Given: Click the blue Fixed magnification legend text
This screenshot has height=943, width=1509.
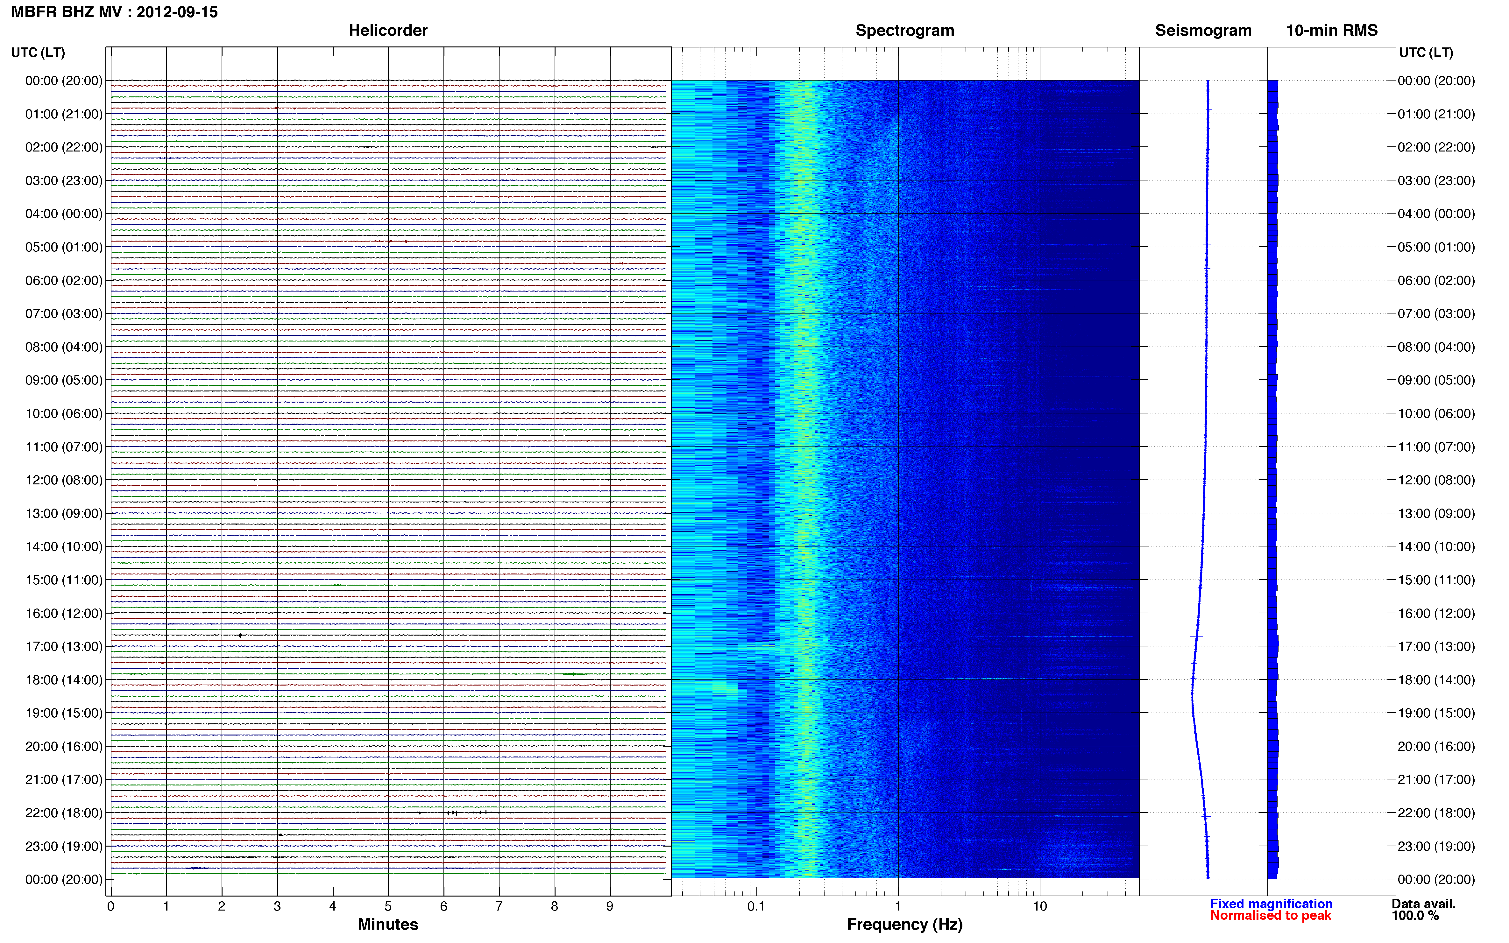Looking at the screenshot, I should pyautogui.click(x=1271, y=904).
